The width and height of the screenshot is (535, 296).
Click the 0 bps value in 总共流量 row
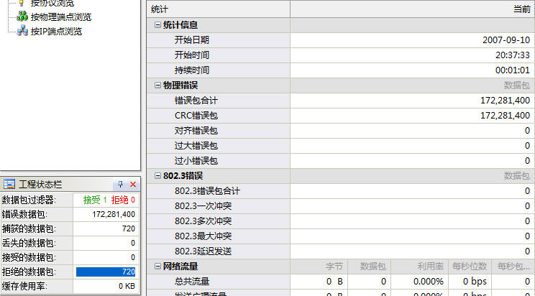[x=475, y=282]
